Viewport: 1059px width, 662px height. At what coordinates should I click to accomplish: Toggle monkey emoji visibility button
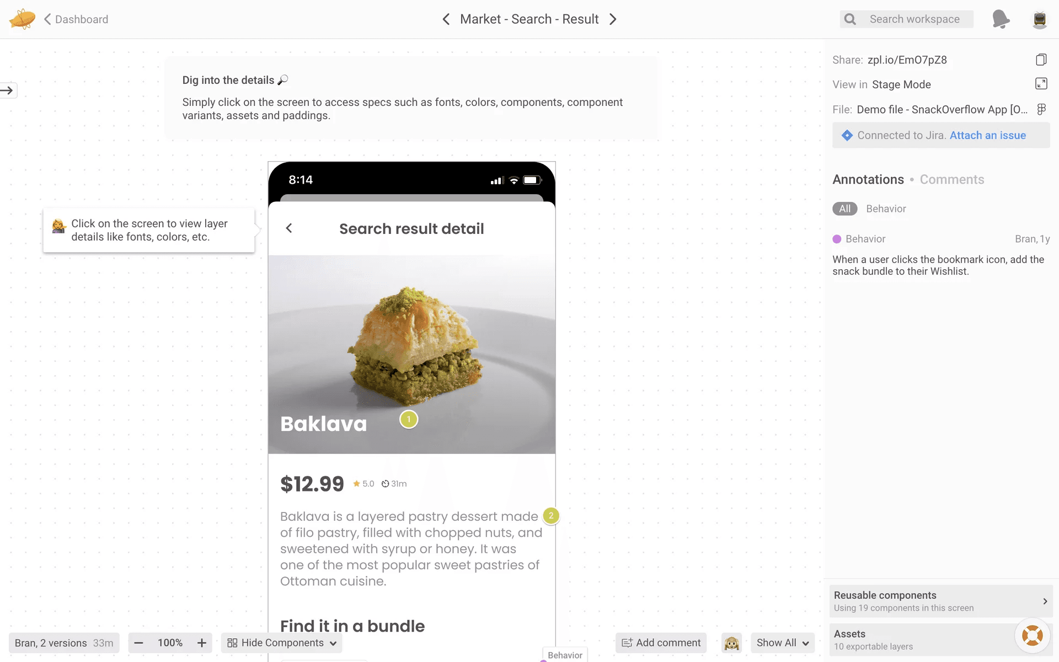coord(731,643)
